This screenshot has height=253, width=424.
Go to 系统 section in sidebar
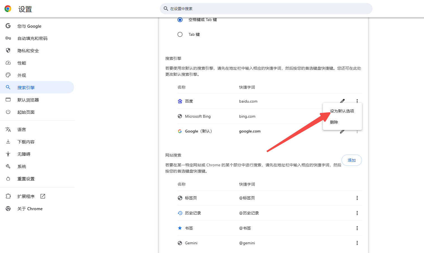click(37, 166)
